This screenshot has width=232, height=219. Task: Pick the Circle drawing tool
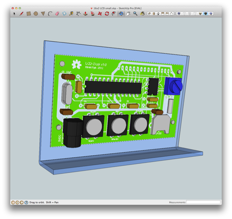point(36,14)
